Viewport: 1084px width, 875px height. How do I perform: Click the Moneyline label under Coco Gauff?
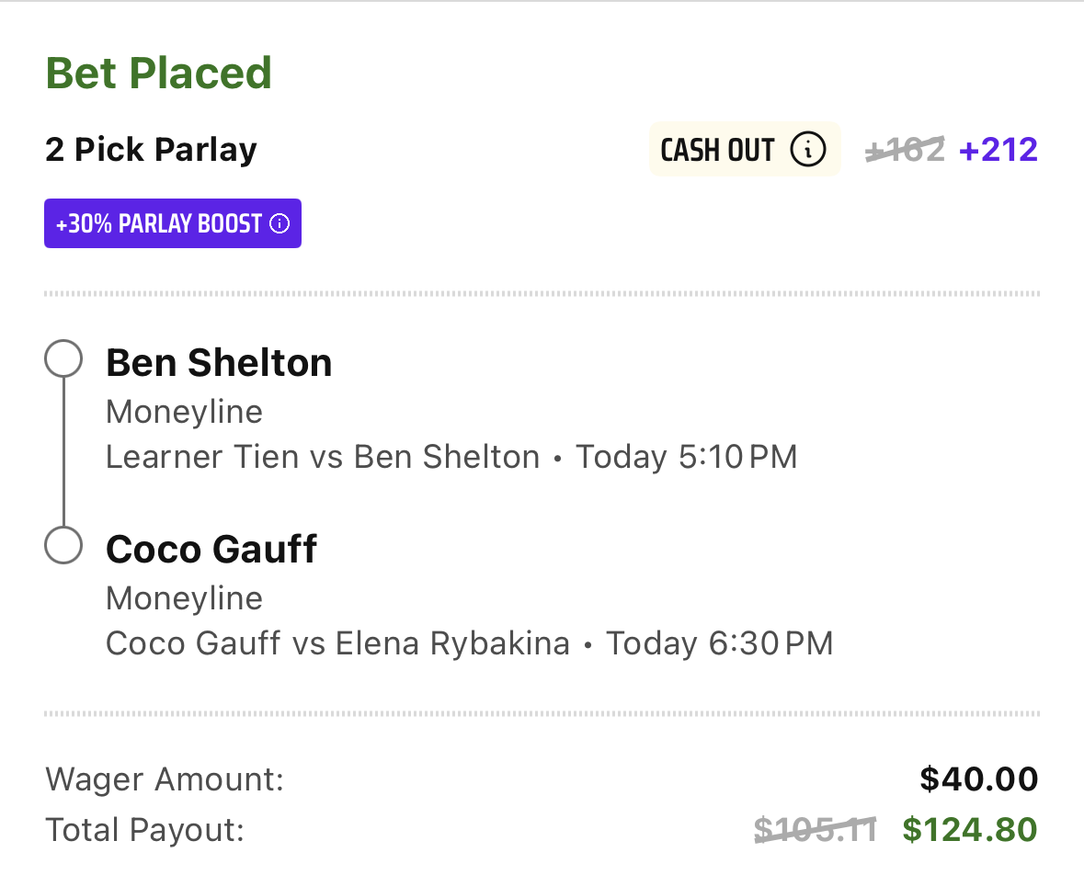184,599
